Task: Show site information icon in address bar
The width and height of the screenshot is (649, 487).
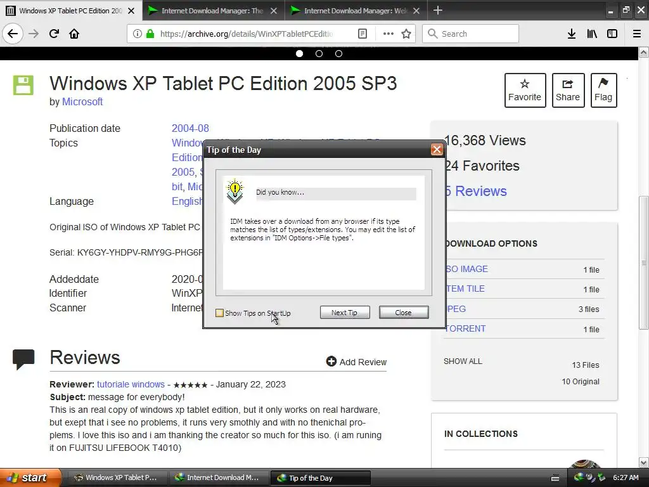Action: pyautogui.click(x=138, y=34)
